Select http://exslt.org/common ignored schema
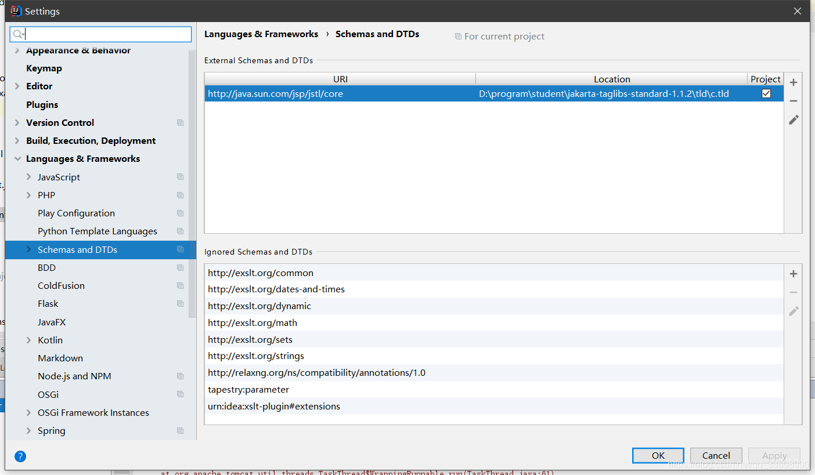Viewport: 815px width, 475px height. pos(494,273)
